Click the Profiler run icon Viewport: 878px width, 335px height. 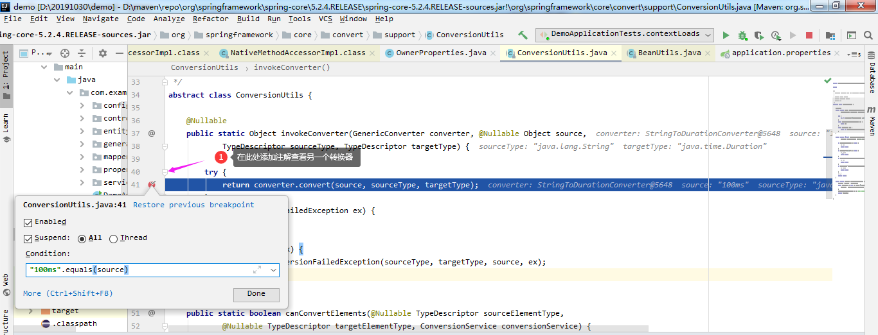click(776, 35)
